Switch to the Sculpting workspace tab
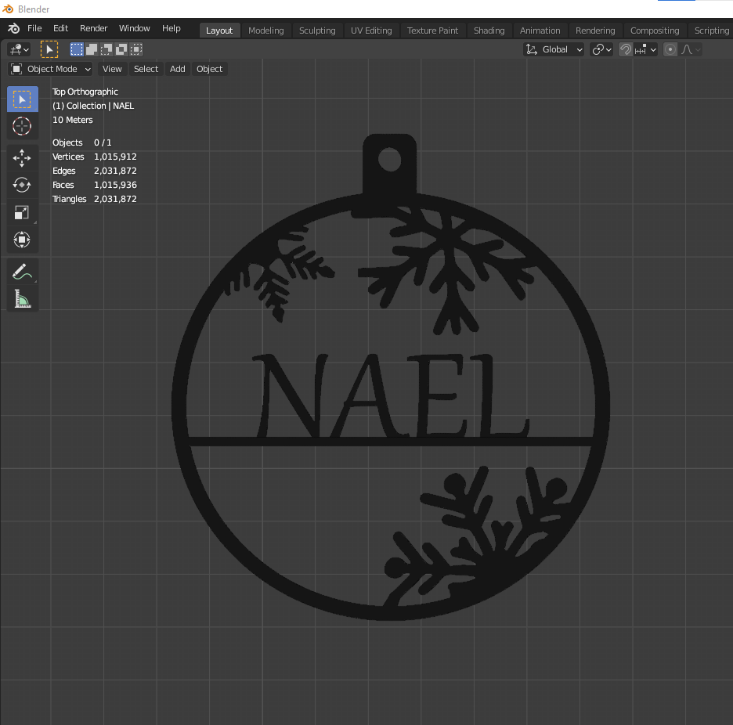 317,31
